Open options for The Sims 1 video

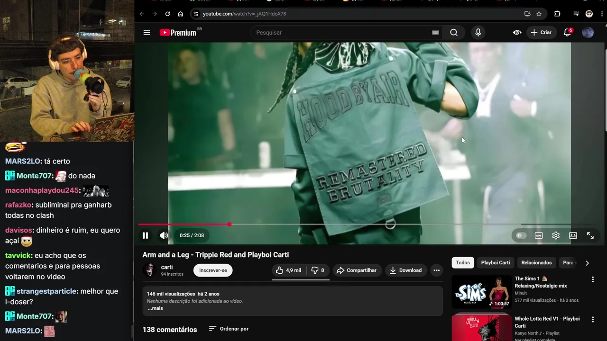click(592, 279)
